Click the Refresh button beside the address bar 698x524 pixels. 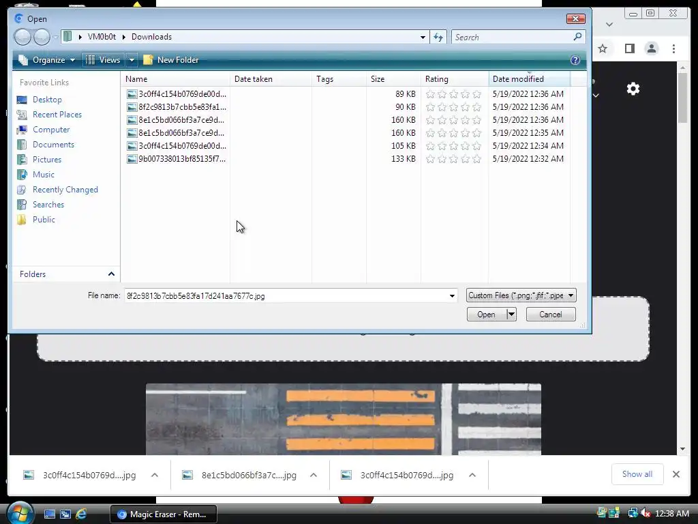tap(438, 37)
